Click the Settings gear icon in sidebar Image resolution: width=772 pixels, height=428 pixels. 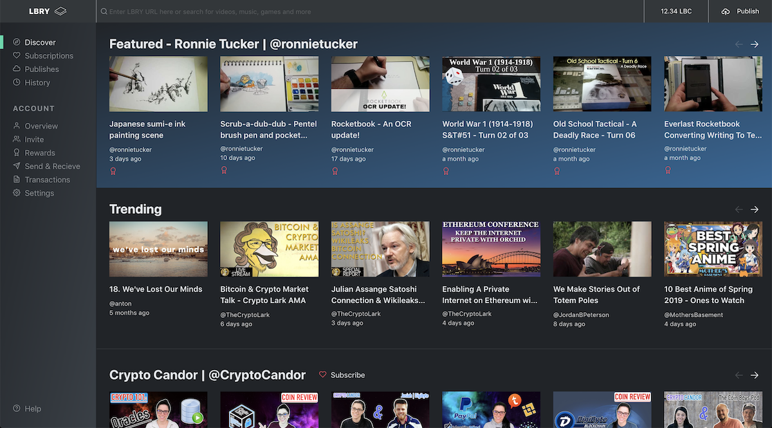17,193
